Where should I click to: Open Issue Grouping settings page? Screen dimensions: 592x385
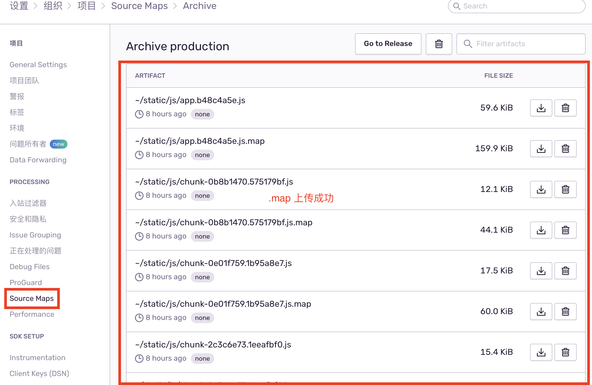click(35, 235)
